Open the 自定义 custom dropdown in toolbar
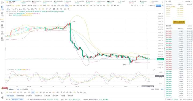The height and width of the screenshot is (101, 193). (x=36, y=6)
